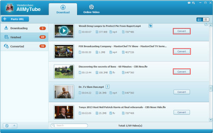Image resolution: width=213 pixels, height=133 pixels.
Task: Open folder icon beside Wendi Deng video
Action: coord(150,26)
